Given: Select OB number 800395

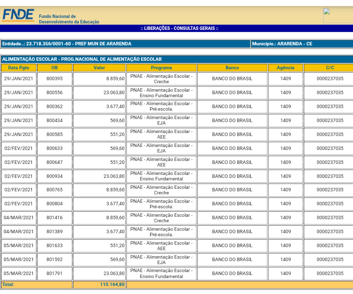Looking at the screenshot, I should [54, 79].
